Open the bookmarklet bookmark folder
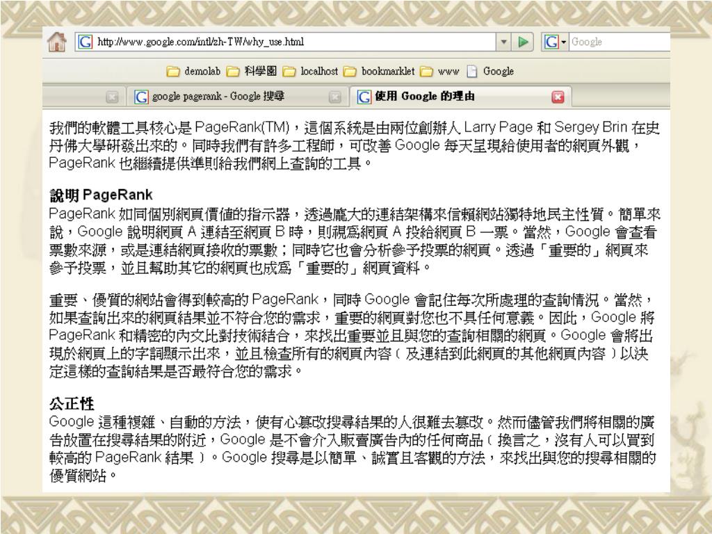The height and width of the screenshot is (534, 712). [379, 72]
